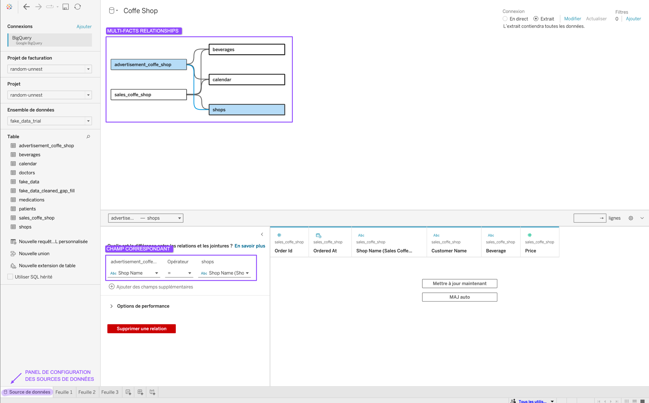Screen dimensions: 649x403
Task: Click Mettre à jour maintenant button
Action: tap(459, 283)
